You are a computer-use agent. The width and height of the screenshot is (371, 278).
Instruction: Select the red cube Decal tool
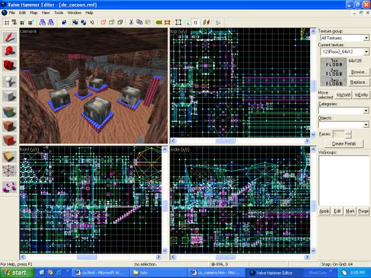click(x=9, y=140)
